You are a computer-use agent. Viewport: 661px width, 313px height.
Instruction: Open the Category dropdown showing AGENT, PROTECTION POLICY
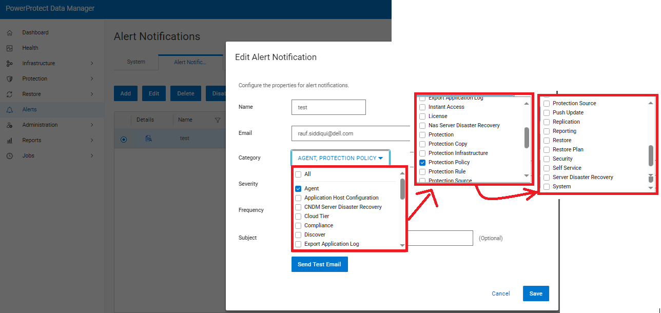point(340,158)
